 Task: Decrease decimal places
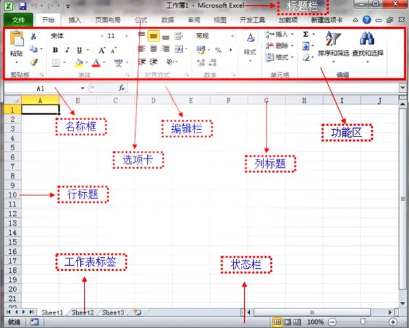(213, 62)
